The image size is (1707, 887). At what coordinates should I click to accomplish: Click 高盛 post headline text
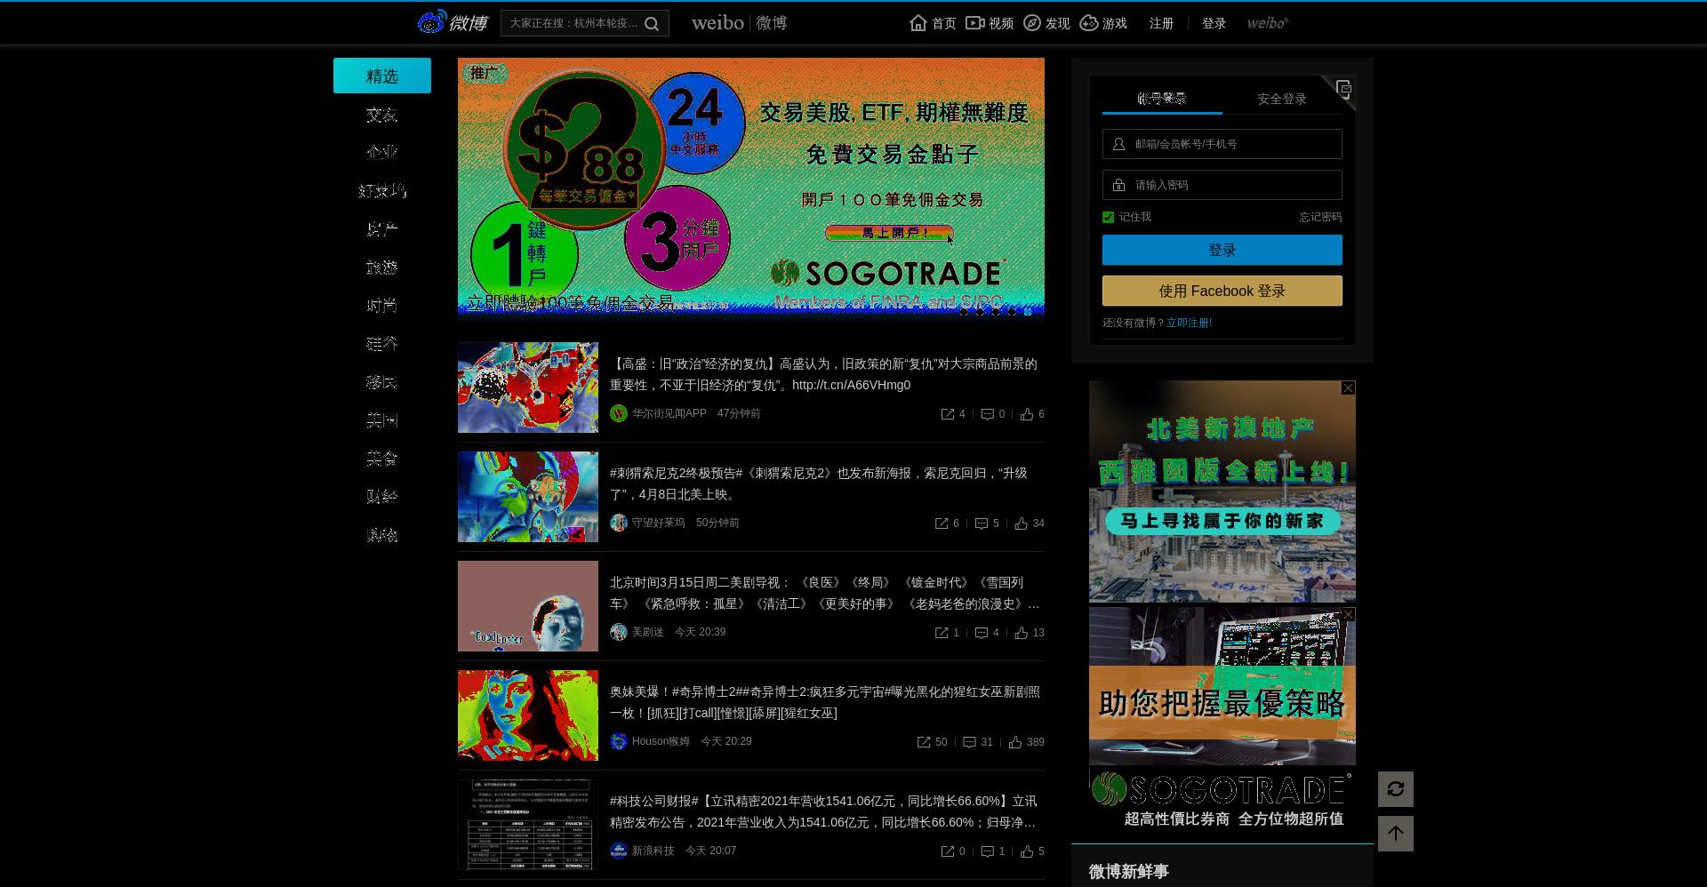click(x=823, y=374)
